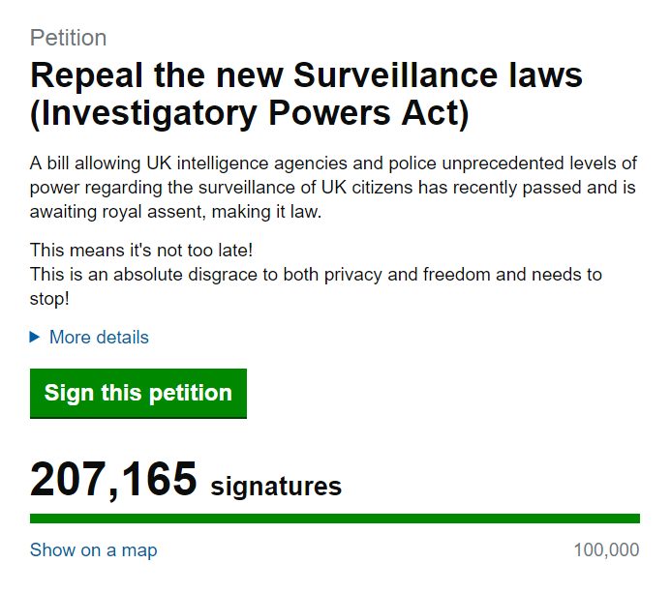Click the heading line Repeal the new Surveillance laws
This screenshot has height=593, width=671.
306,75
